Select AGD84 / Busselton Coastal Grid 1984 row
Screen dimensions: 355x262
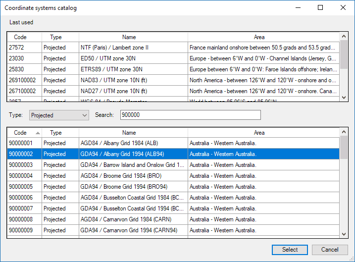click(173, 198)
